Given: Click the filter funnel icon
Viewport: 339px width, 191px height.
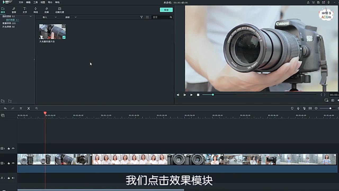Looking at the screenshot, I should coord(141,17).
